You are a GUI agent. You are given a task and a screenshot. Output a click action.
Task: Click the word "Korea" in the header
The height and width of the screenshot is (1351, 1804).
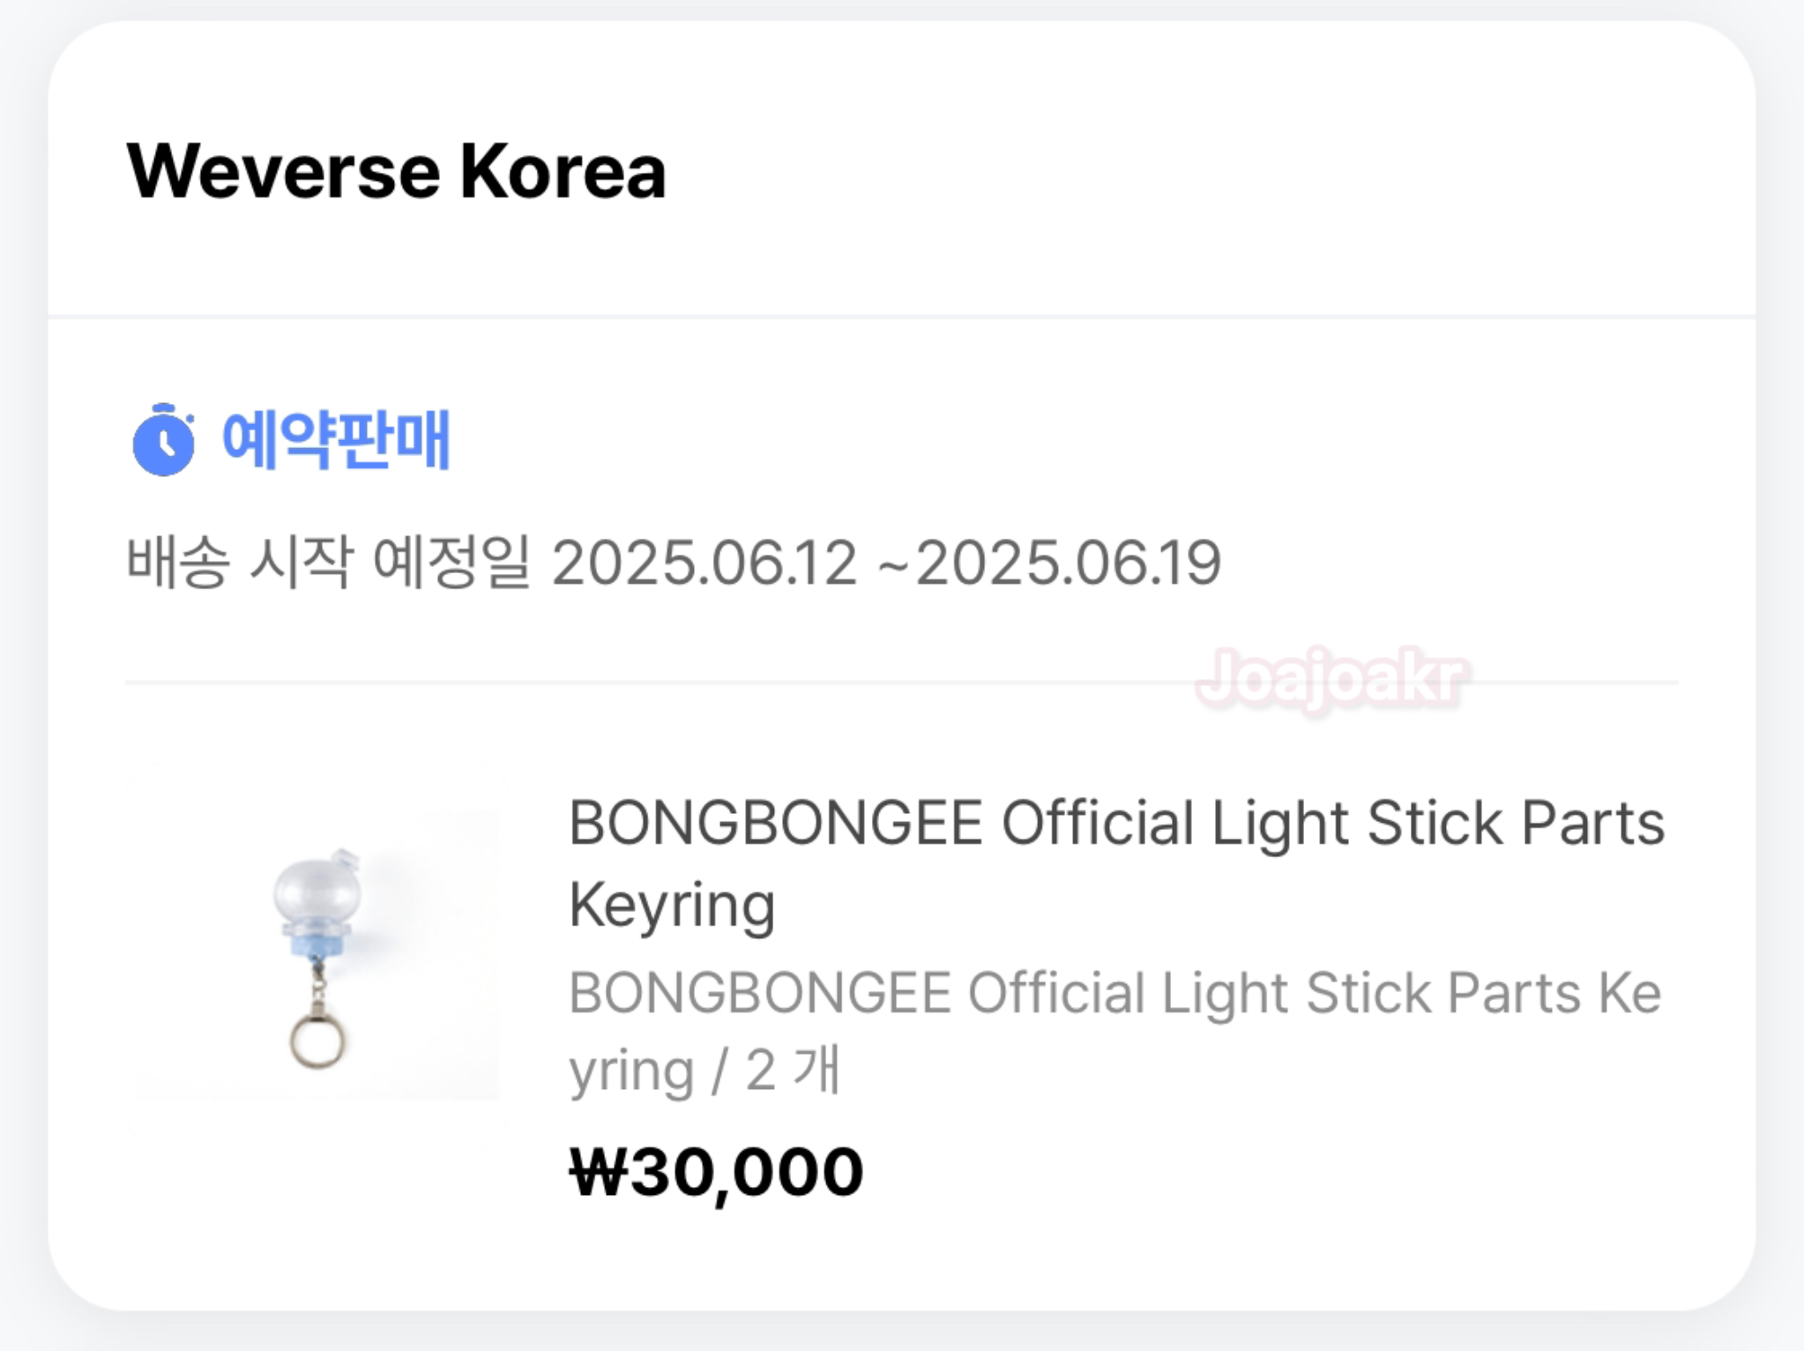click(563, 171)
